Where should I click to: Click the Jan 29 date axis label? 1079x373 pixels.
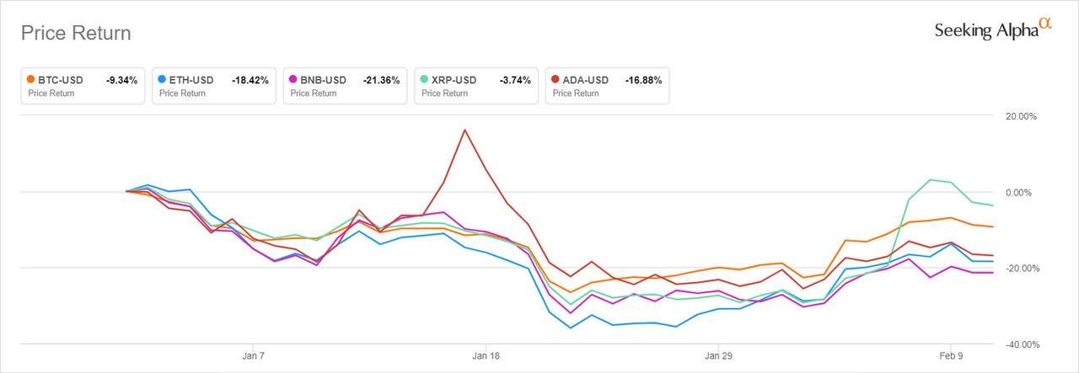click(718, 356)
